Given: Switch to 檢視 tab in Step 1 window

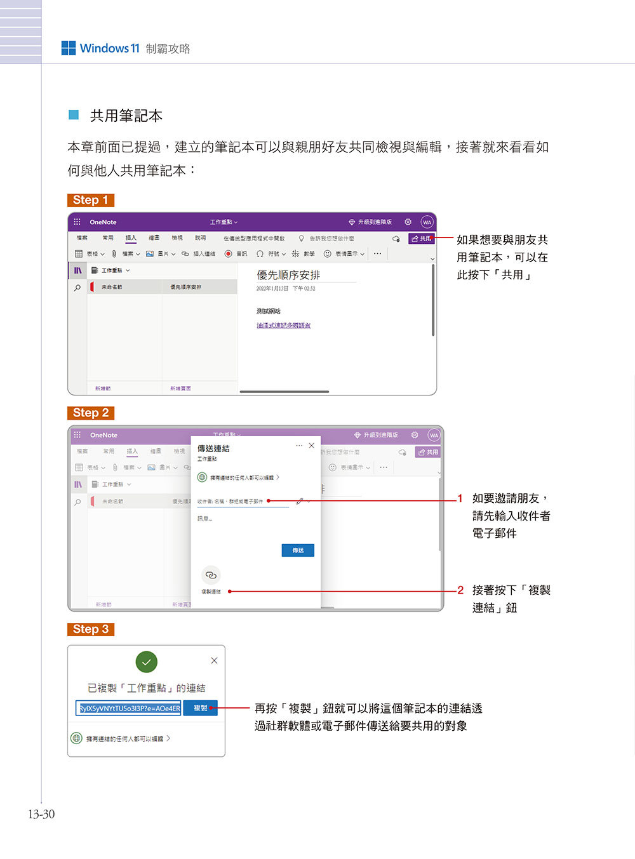Looking at the screenshot, I should click(177, 238).
